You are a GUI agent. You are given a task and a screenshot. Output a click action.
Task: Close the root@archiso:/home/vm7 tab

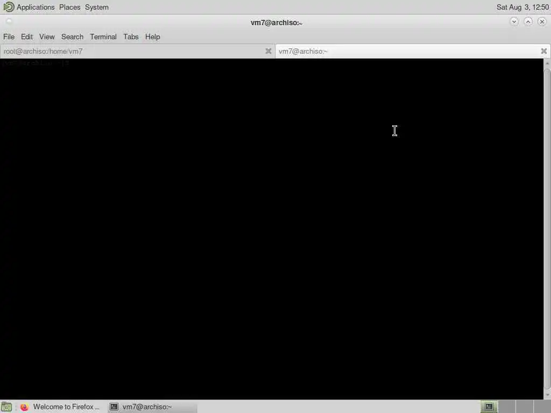(x=268, y=51)
